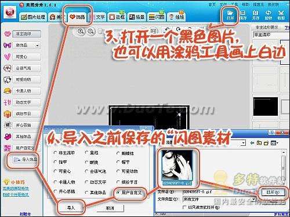Click the up-one-level folder icon in file dialog
Image resolution: width=290 pixels, height=217 pixels.
(259, 143)
